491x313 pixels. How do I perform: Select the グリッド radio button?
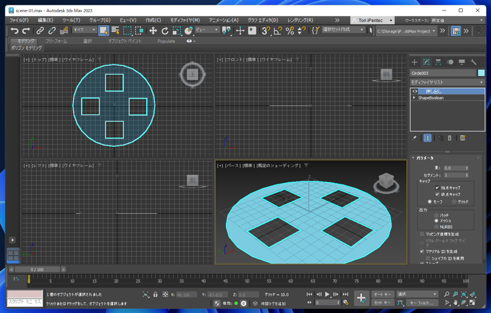click(454, 202)
